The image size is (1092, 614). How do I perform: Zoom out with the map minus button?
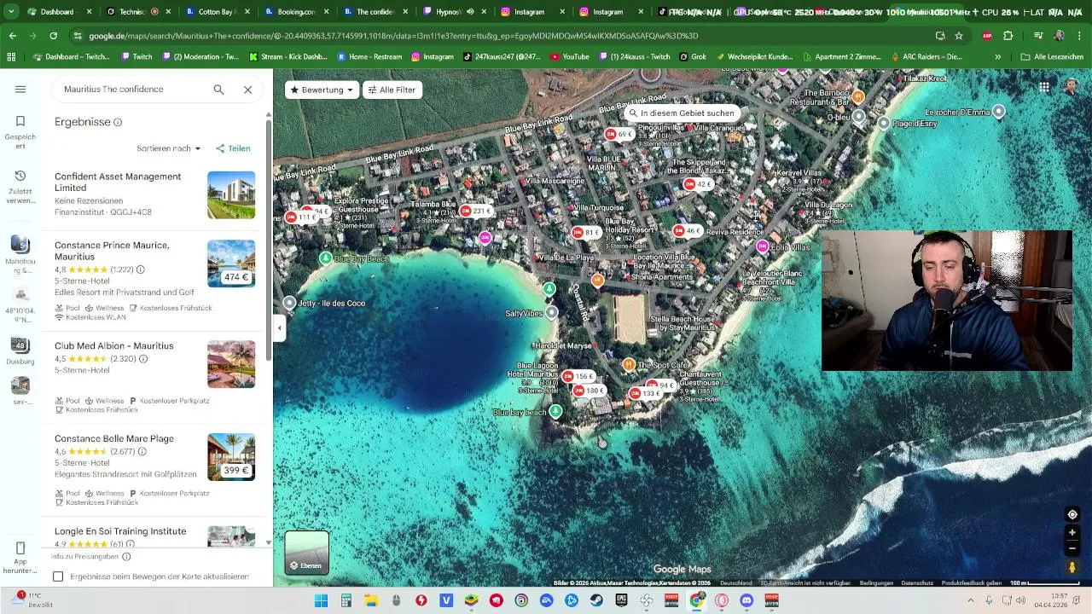tap(1072, 548)
